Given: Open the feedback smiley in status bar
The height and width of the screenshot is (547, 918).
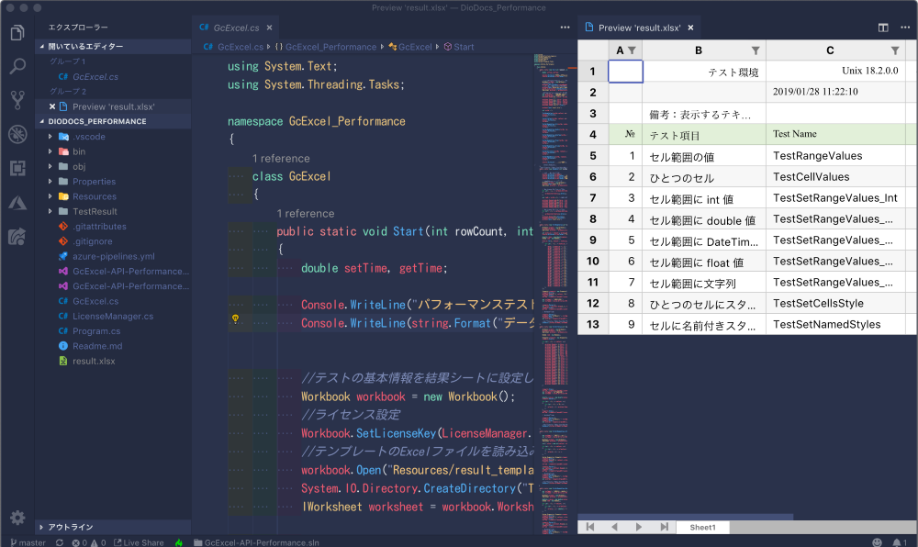Looking at the screenshot, I should coord(877,542).
